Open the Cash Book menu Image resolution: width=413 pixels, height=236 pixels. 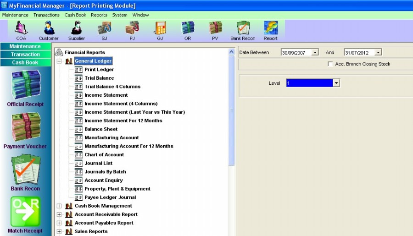click(75, 15)
